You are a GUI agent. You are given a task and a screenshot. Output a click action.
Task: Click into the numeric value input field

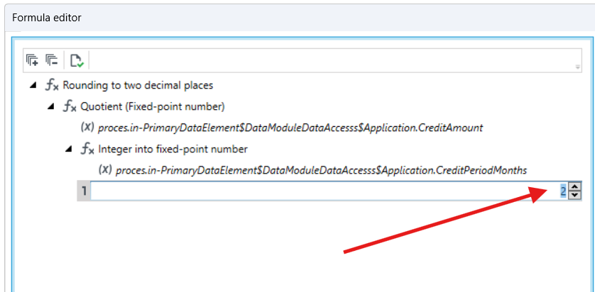(329, 191)
